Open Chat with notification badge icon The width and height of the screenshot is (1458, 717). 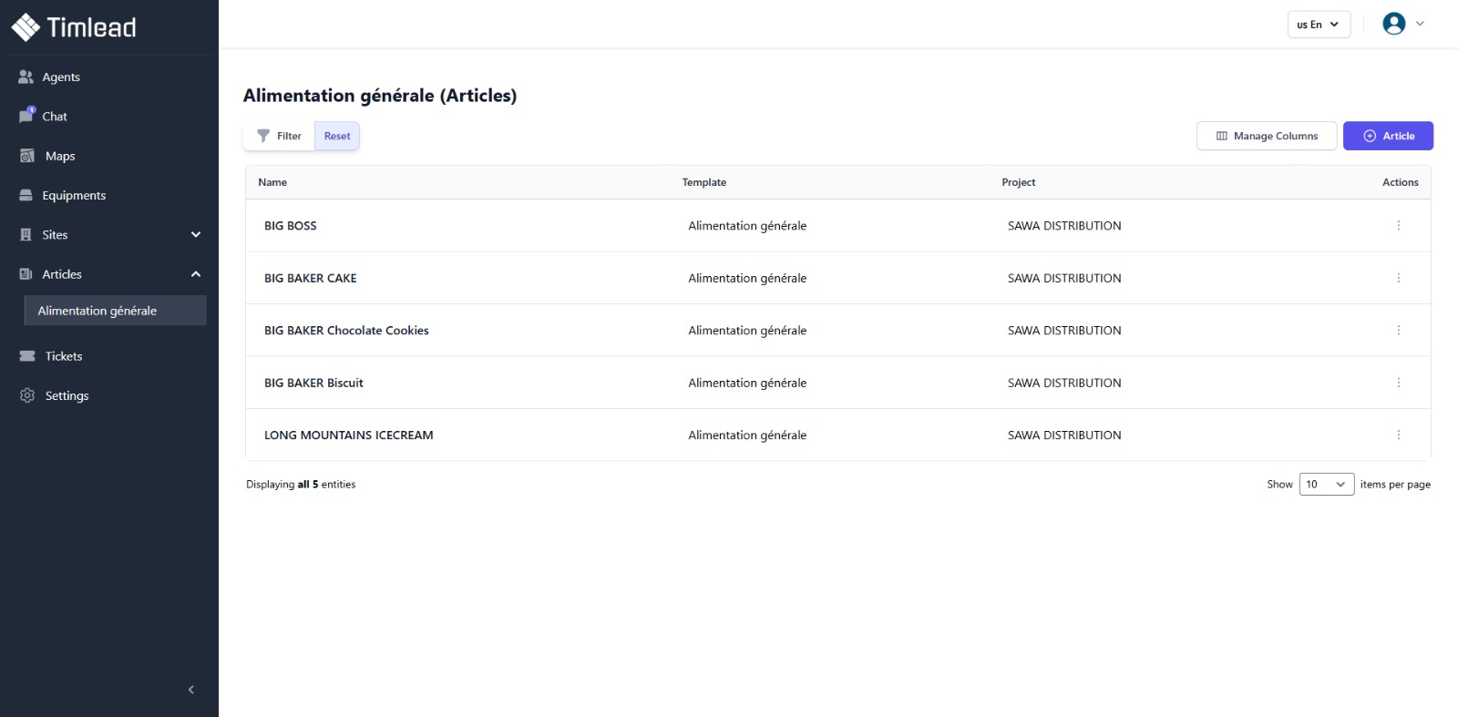(26, 117)
